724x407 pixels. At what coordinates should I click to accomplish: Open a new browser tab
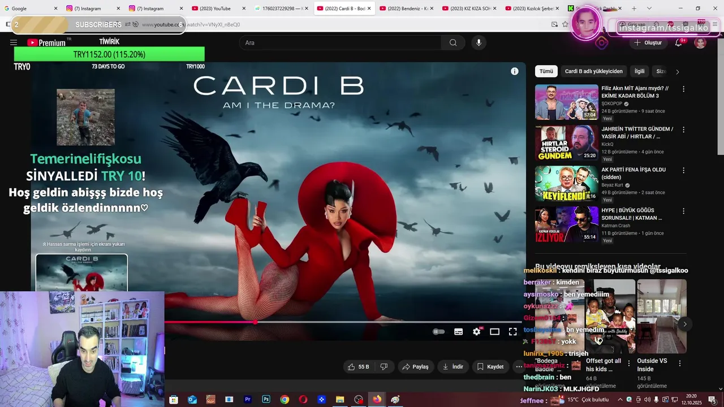coord(634,8)
